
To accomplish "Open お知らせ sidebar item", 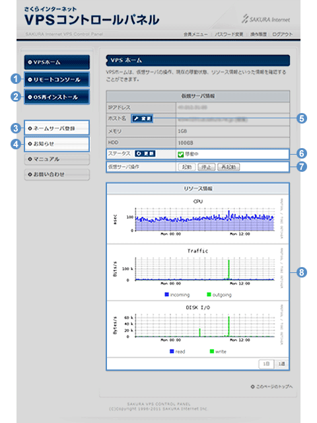I will (x=57, y=144).
